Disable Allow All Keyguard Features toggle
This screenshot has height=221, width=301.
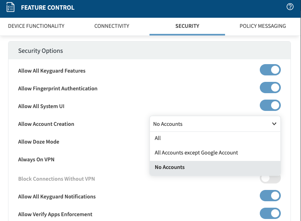[x=270, y=70]
